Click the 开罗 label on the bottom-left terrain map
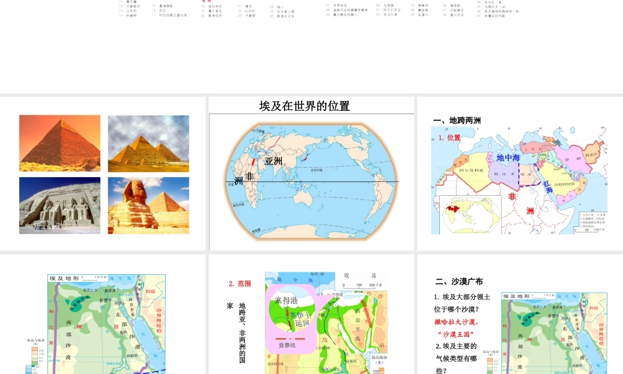 pos(103,300)
